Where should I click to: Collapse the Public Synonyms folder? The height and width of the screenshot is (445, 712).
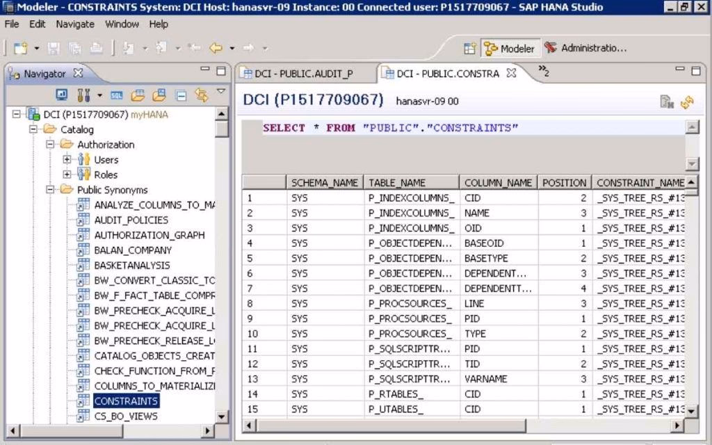point(50,189)
